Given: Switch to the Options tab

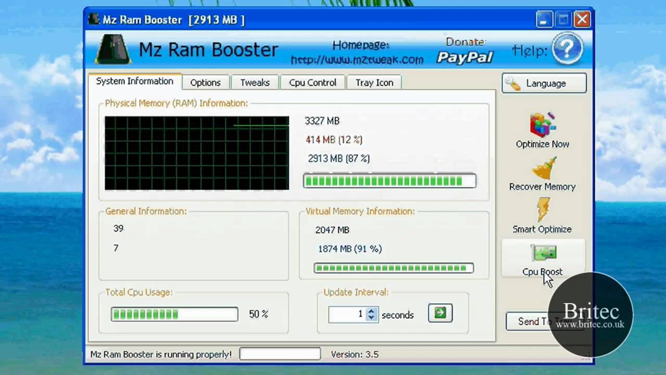Looking at the screenshot, I should [205, 82].
